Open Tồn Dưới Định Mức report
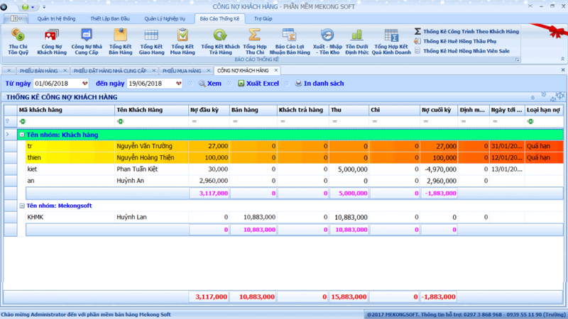 click(x=357, y=42)
